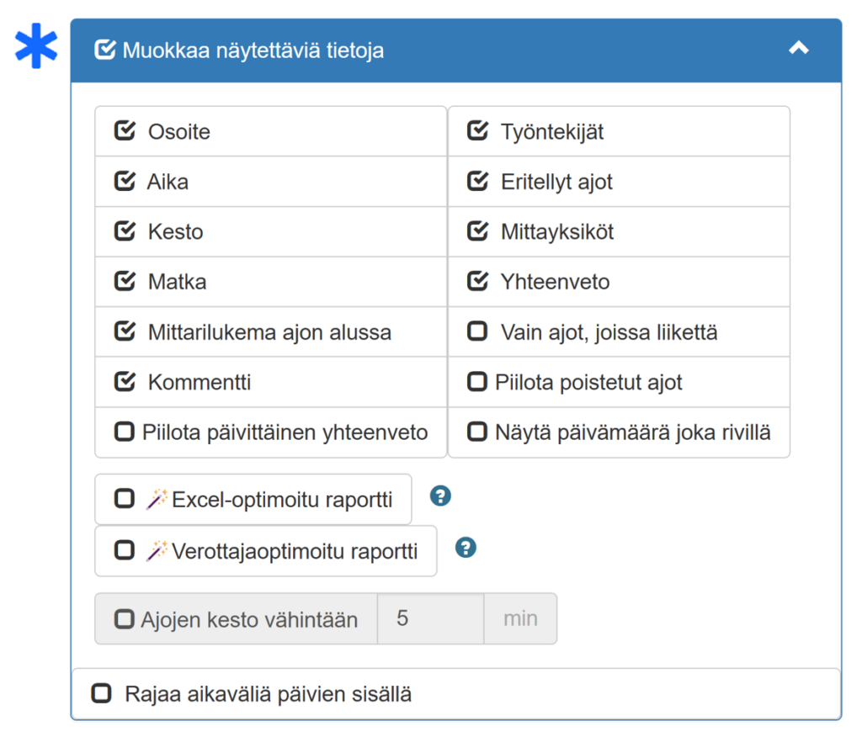Click the minimum duration field showing 5
The width and height of the screenshot is (862, 737).
[x=430, y=618]
